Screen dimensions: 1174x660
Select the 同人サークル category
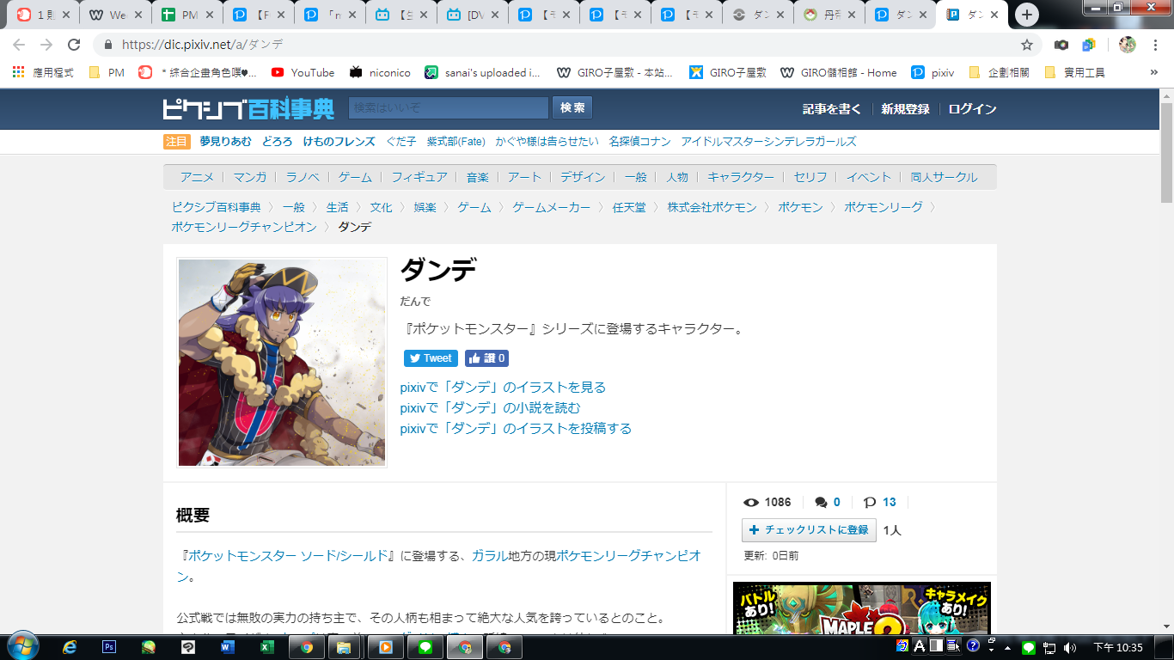pos(945,177)
